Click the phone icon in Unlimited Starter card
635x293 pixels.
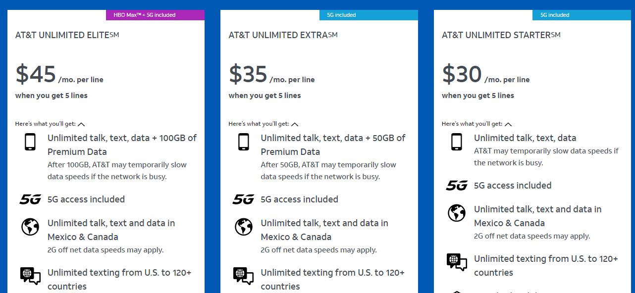click(457, 142)
